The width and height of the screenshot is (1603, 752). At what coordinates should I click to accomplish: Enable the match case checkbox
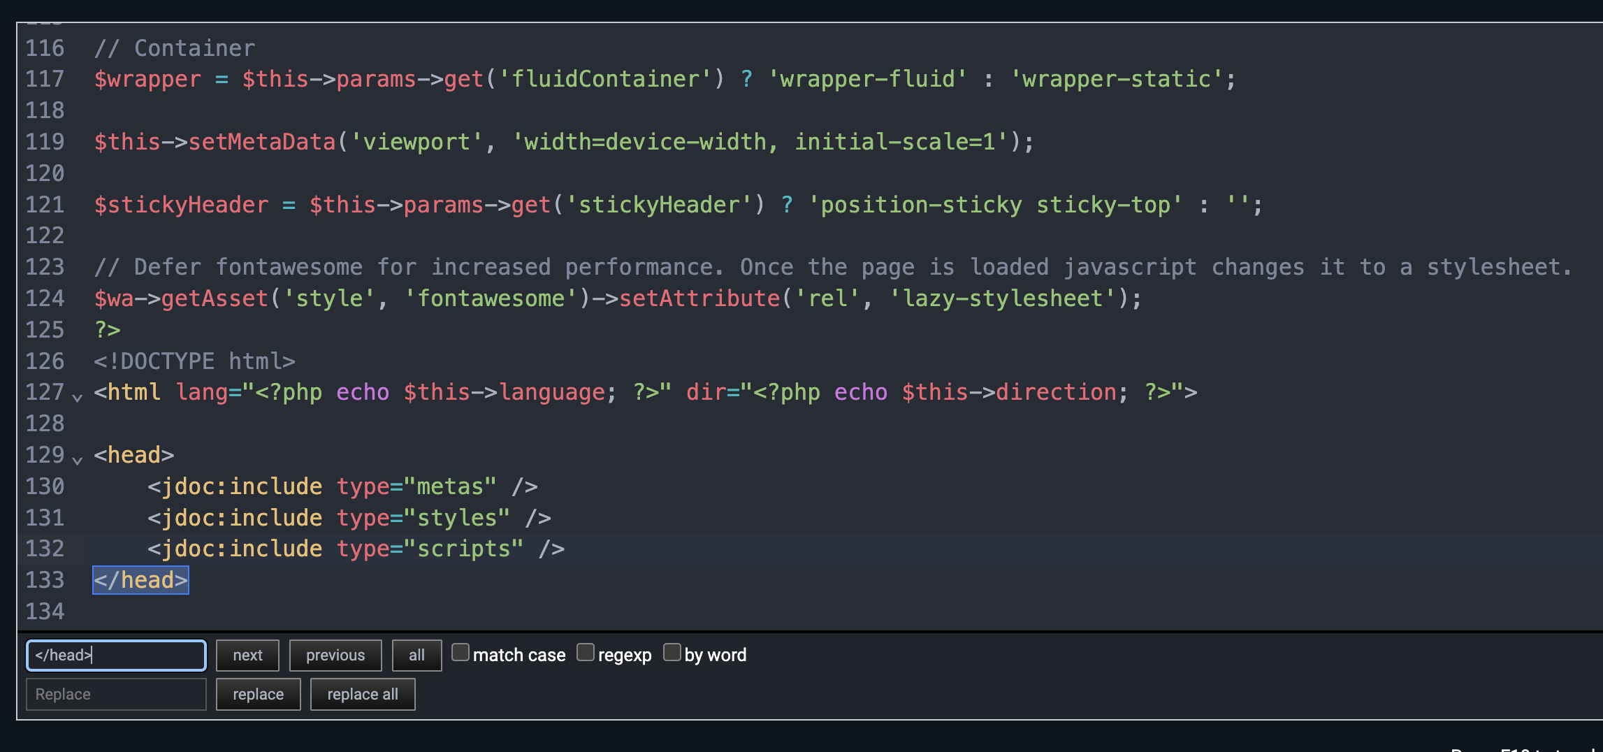[460, 653]
